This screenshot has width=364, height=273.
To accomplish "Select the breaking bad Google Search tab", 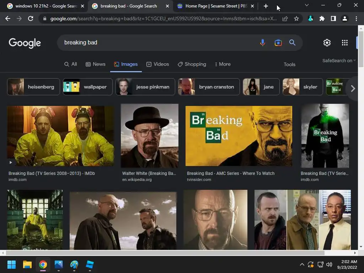I will pyautogui.click(x=128, y=6).
